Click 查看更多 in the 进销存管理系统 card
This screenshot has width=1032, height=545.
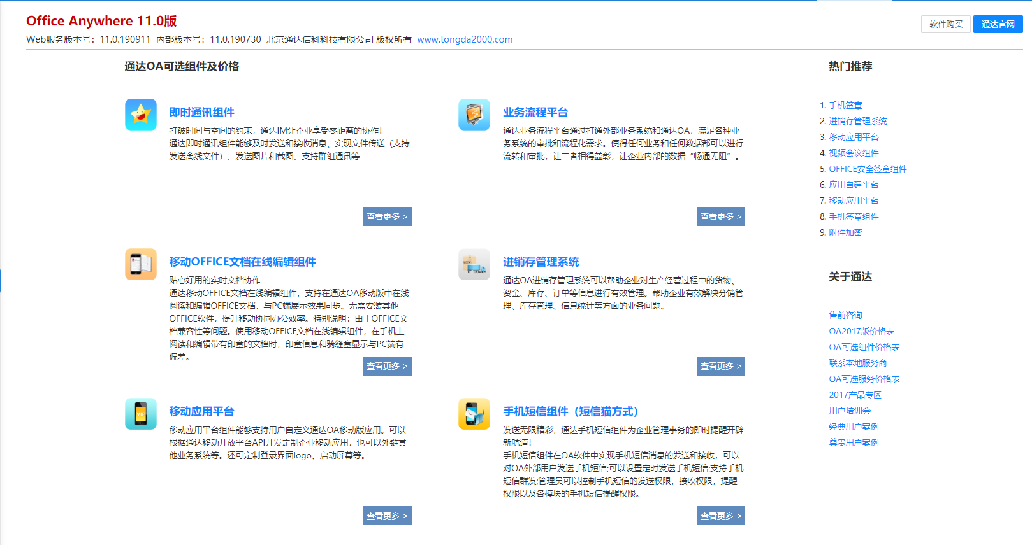pyautogui.click(x=721, y=366)
